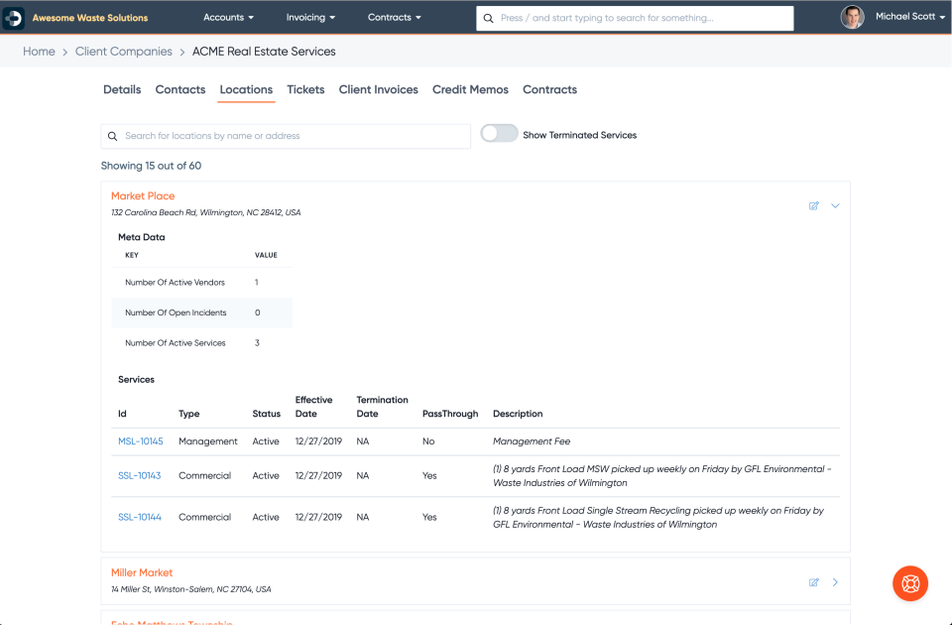Open the Invoicing dropdown menu
952x625 pixels.
(x=310, y=17)
